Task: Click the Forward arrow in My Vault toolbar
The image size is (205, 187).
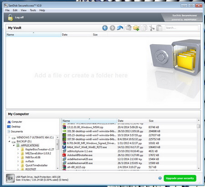Action: tap(113, 28)
